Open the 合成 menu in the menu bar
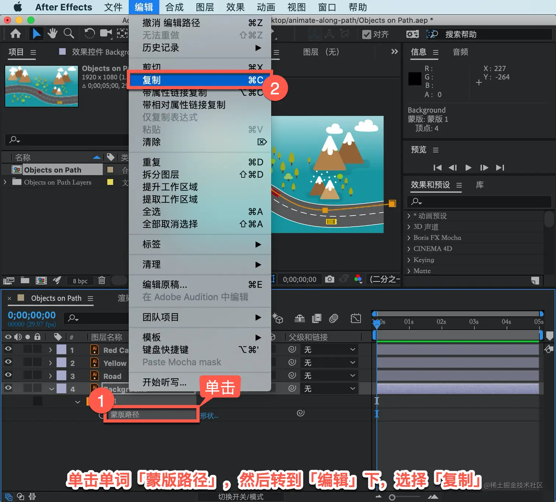Screen dimensions: 556x502 click(174, 7)
